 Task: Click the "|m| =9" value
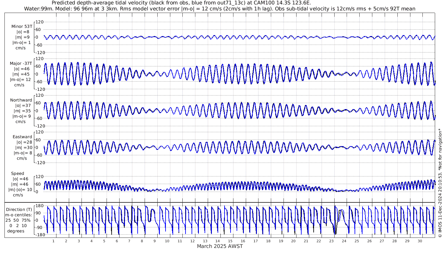click(23, 37)
